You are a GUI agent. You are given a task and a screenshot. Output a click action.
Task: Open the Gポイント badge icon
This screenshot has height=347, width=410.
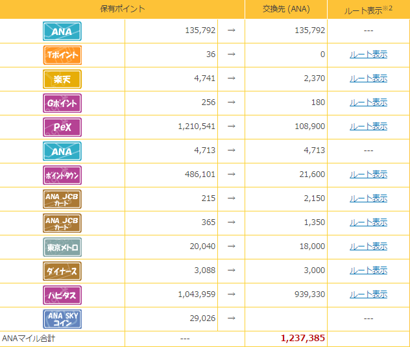[x=62, y=103]
